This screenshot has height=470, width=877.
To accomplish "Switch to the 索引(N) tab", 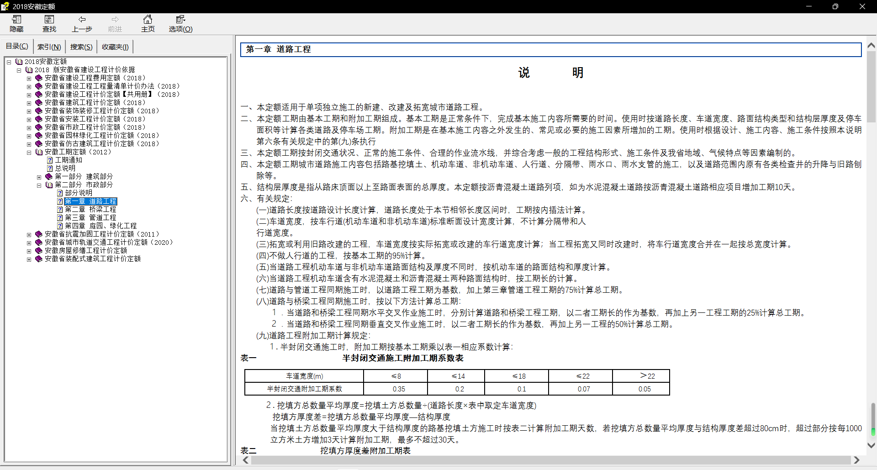I will [49, 47].
